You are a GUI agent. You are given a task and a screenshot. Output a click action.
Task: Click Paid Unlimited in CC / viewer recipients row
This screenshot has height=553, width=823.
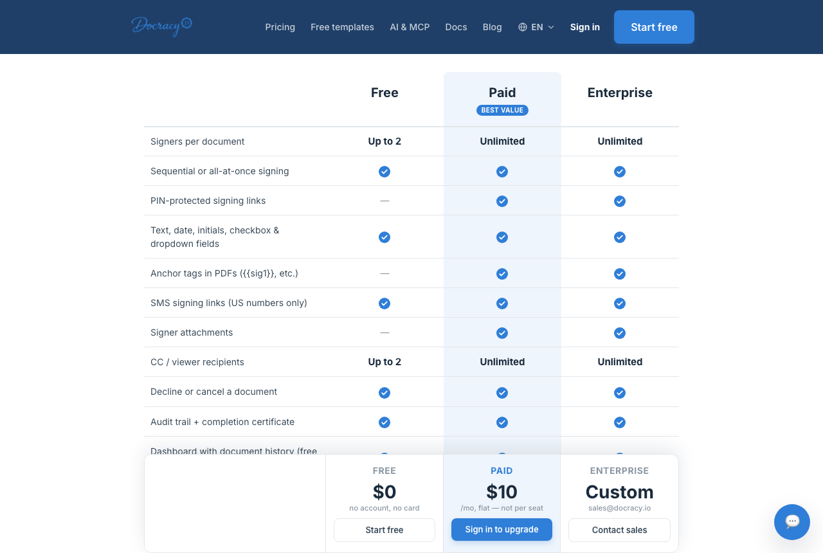point(502,362)
